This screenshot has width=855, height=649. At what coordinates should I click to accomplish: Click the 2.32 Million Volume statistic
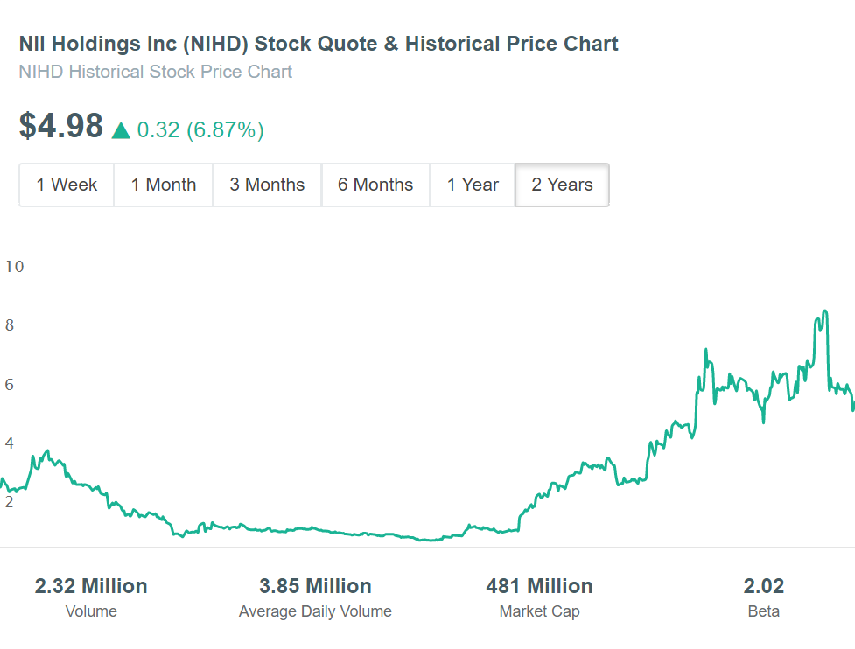pyautogui.click(x=91, y=586)
